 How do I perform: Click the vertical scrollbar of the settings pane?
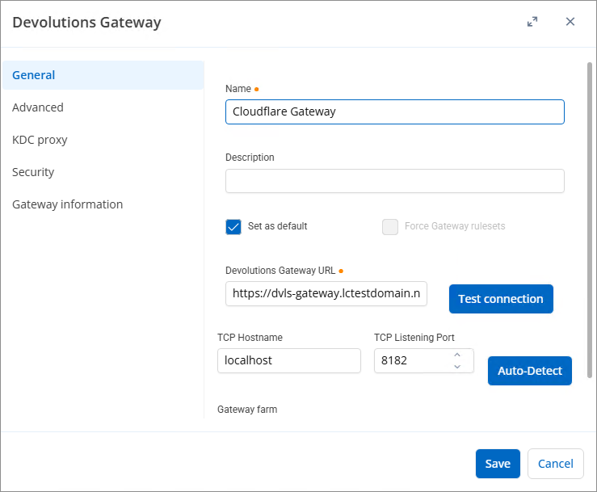point(590,220)
